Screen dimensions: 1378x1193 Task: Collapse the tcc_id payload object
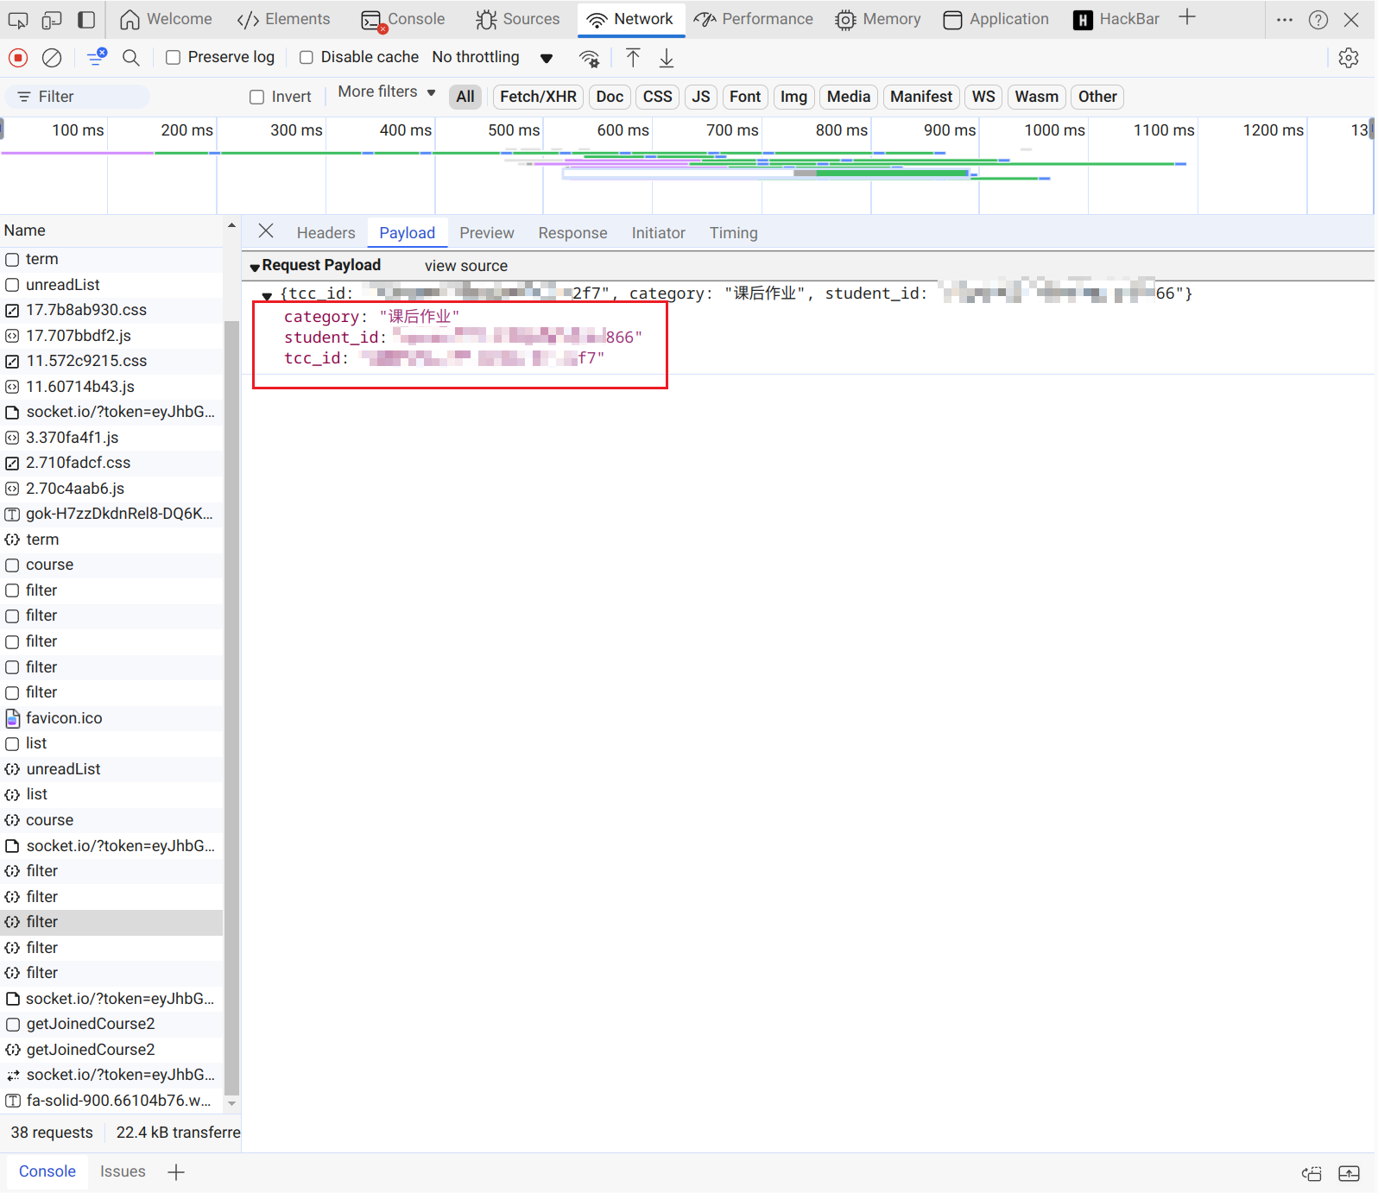tap(268, 295)
